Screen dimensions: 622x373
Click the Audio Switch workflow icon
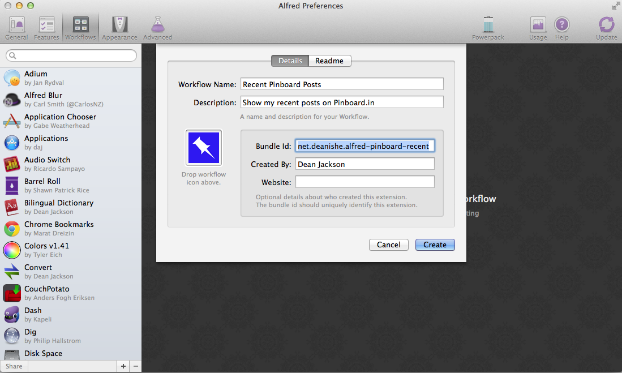[12, 164]
